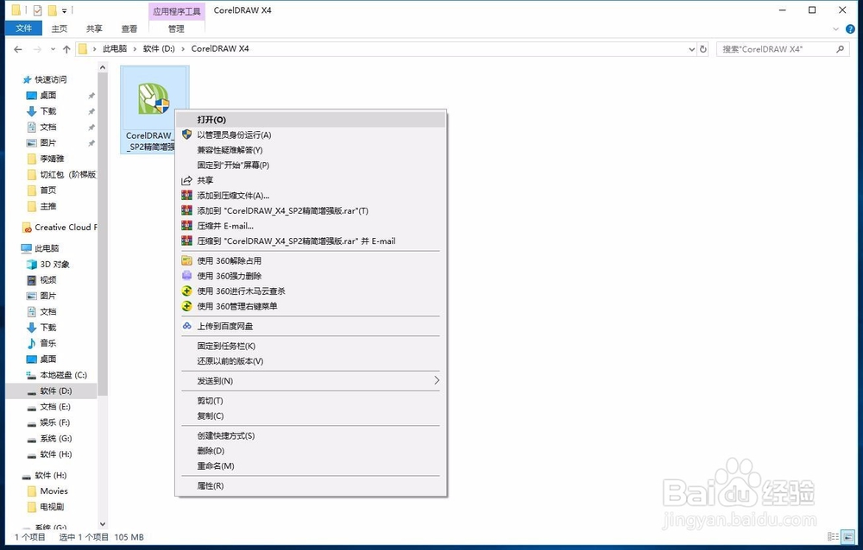Image resolution: width=863 pixels, height=550 pixels.
Task: Open the 首页 folder in sidebar
Action: click(x=41, y=191)
